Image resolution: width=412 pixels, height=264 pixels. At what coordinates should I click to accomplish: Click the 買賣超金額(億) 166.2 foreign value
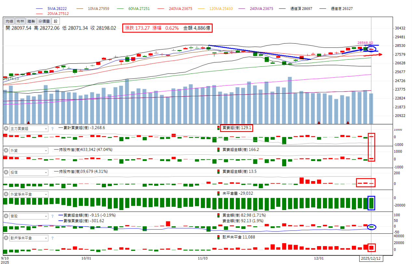[241, 150]
